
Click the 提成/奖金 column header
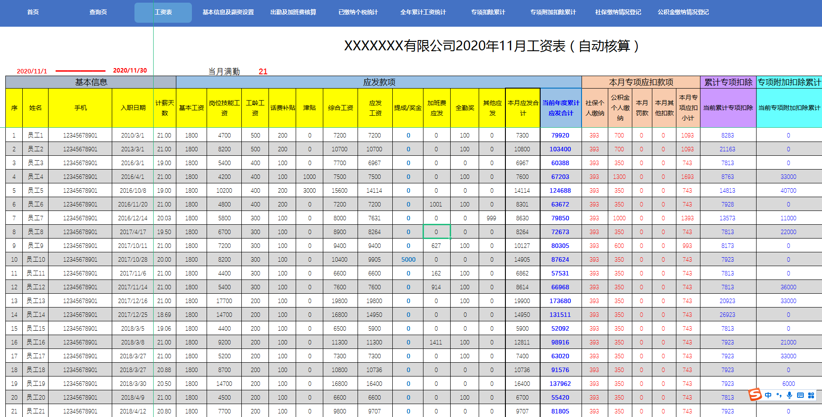[x=408, y=108]
